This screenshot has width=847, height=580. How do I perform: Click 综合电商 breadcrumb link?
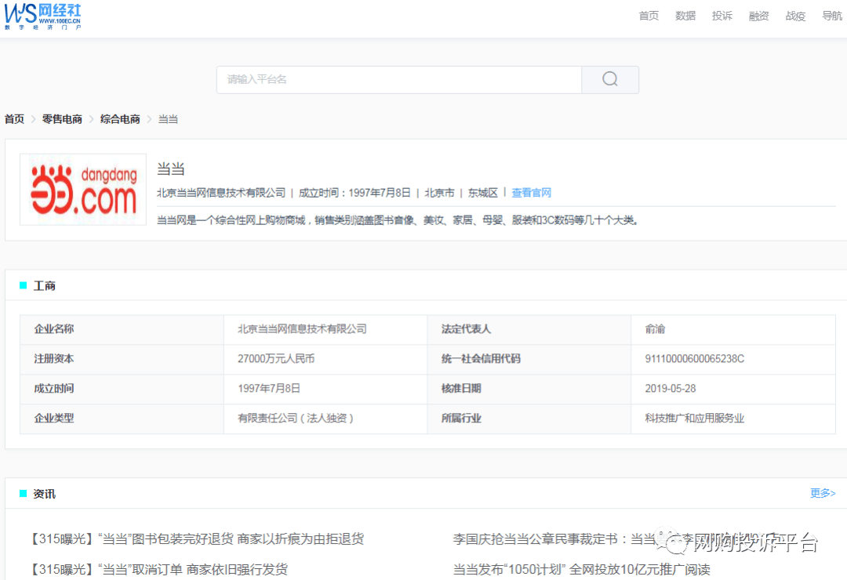pyautogui.click(x=119, y=118)
